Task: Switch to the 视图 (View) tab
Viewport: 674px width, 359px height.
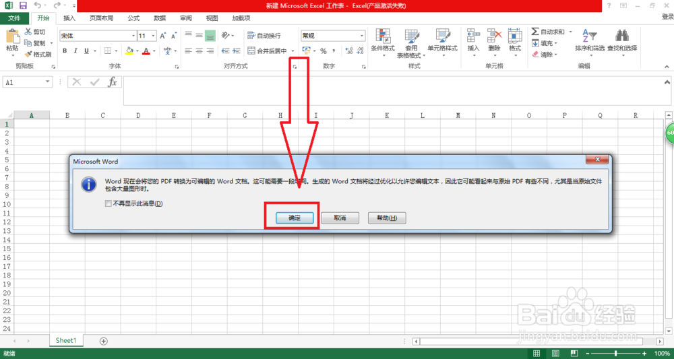Action: 212,18
